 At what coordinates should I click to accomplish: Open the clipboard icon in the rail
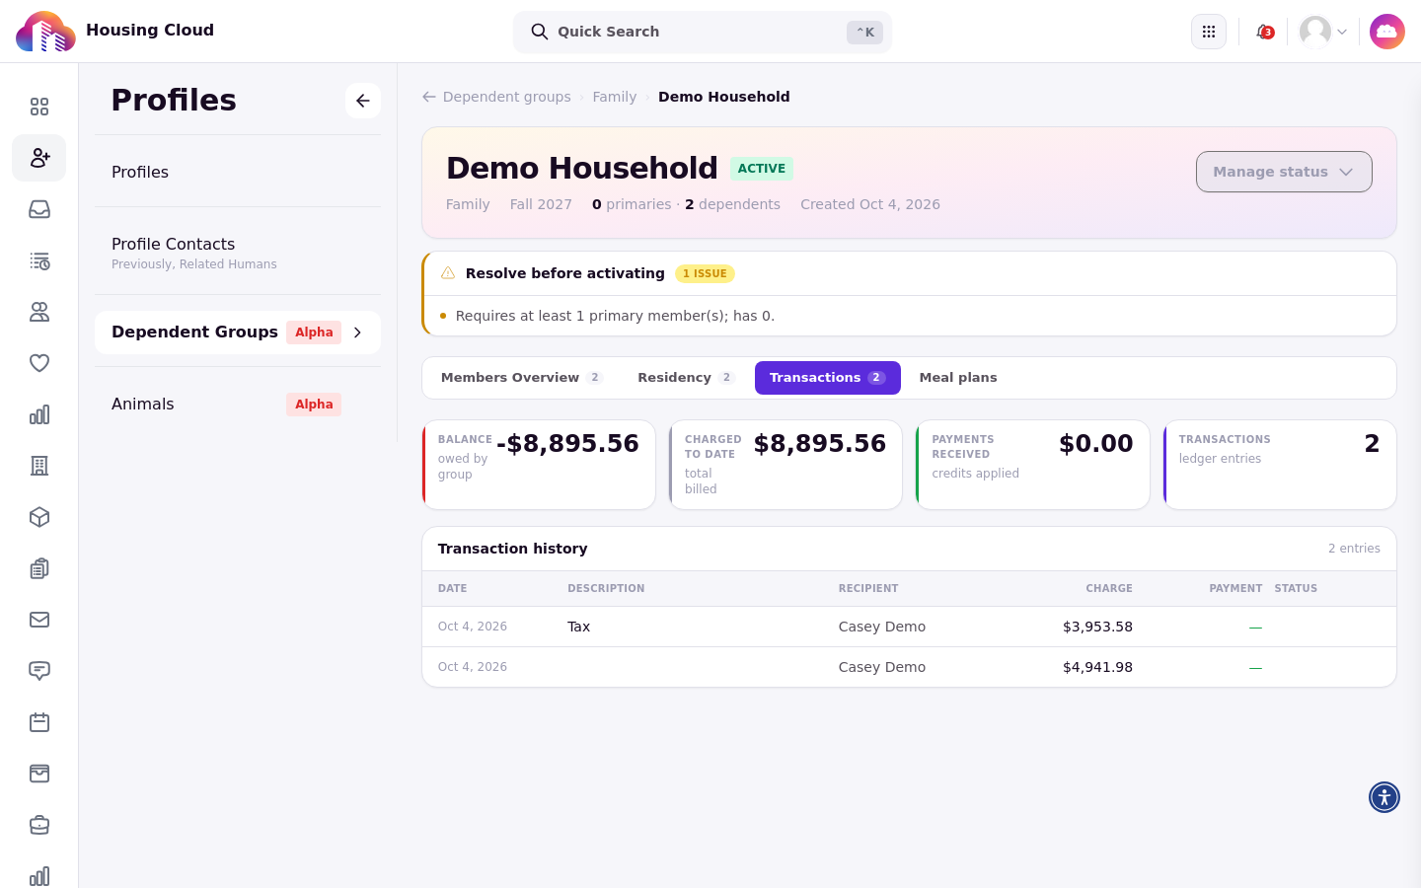[x=39, y=568]
